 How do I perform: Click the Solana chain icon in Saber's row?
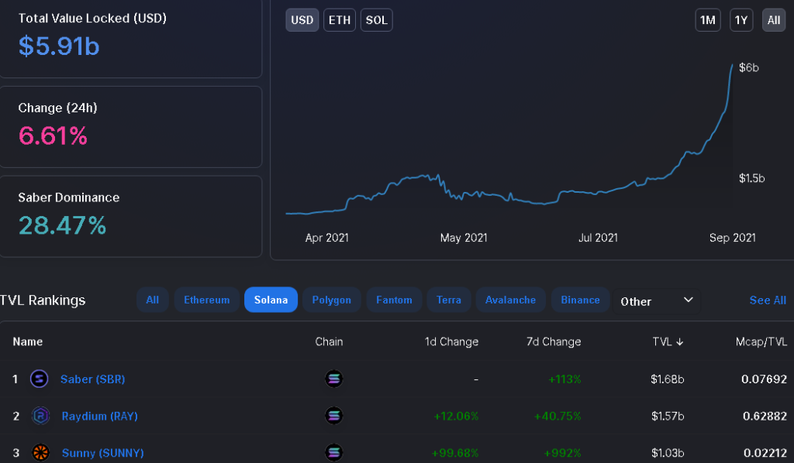pos(333,379)
